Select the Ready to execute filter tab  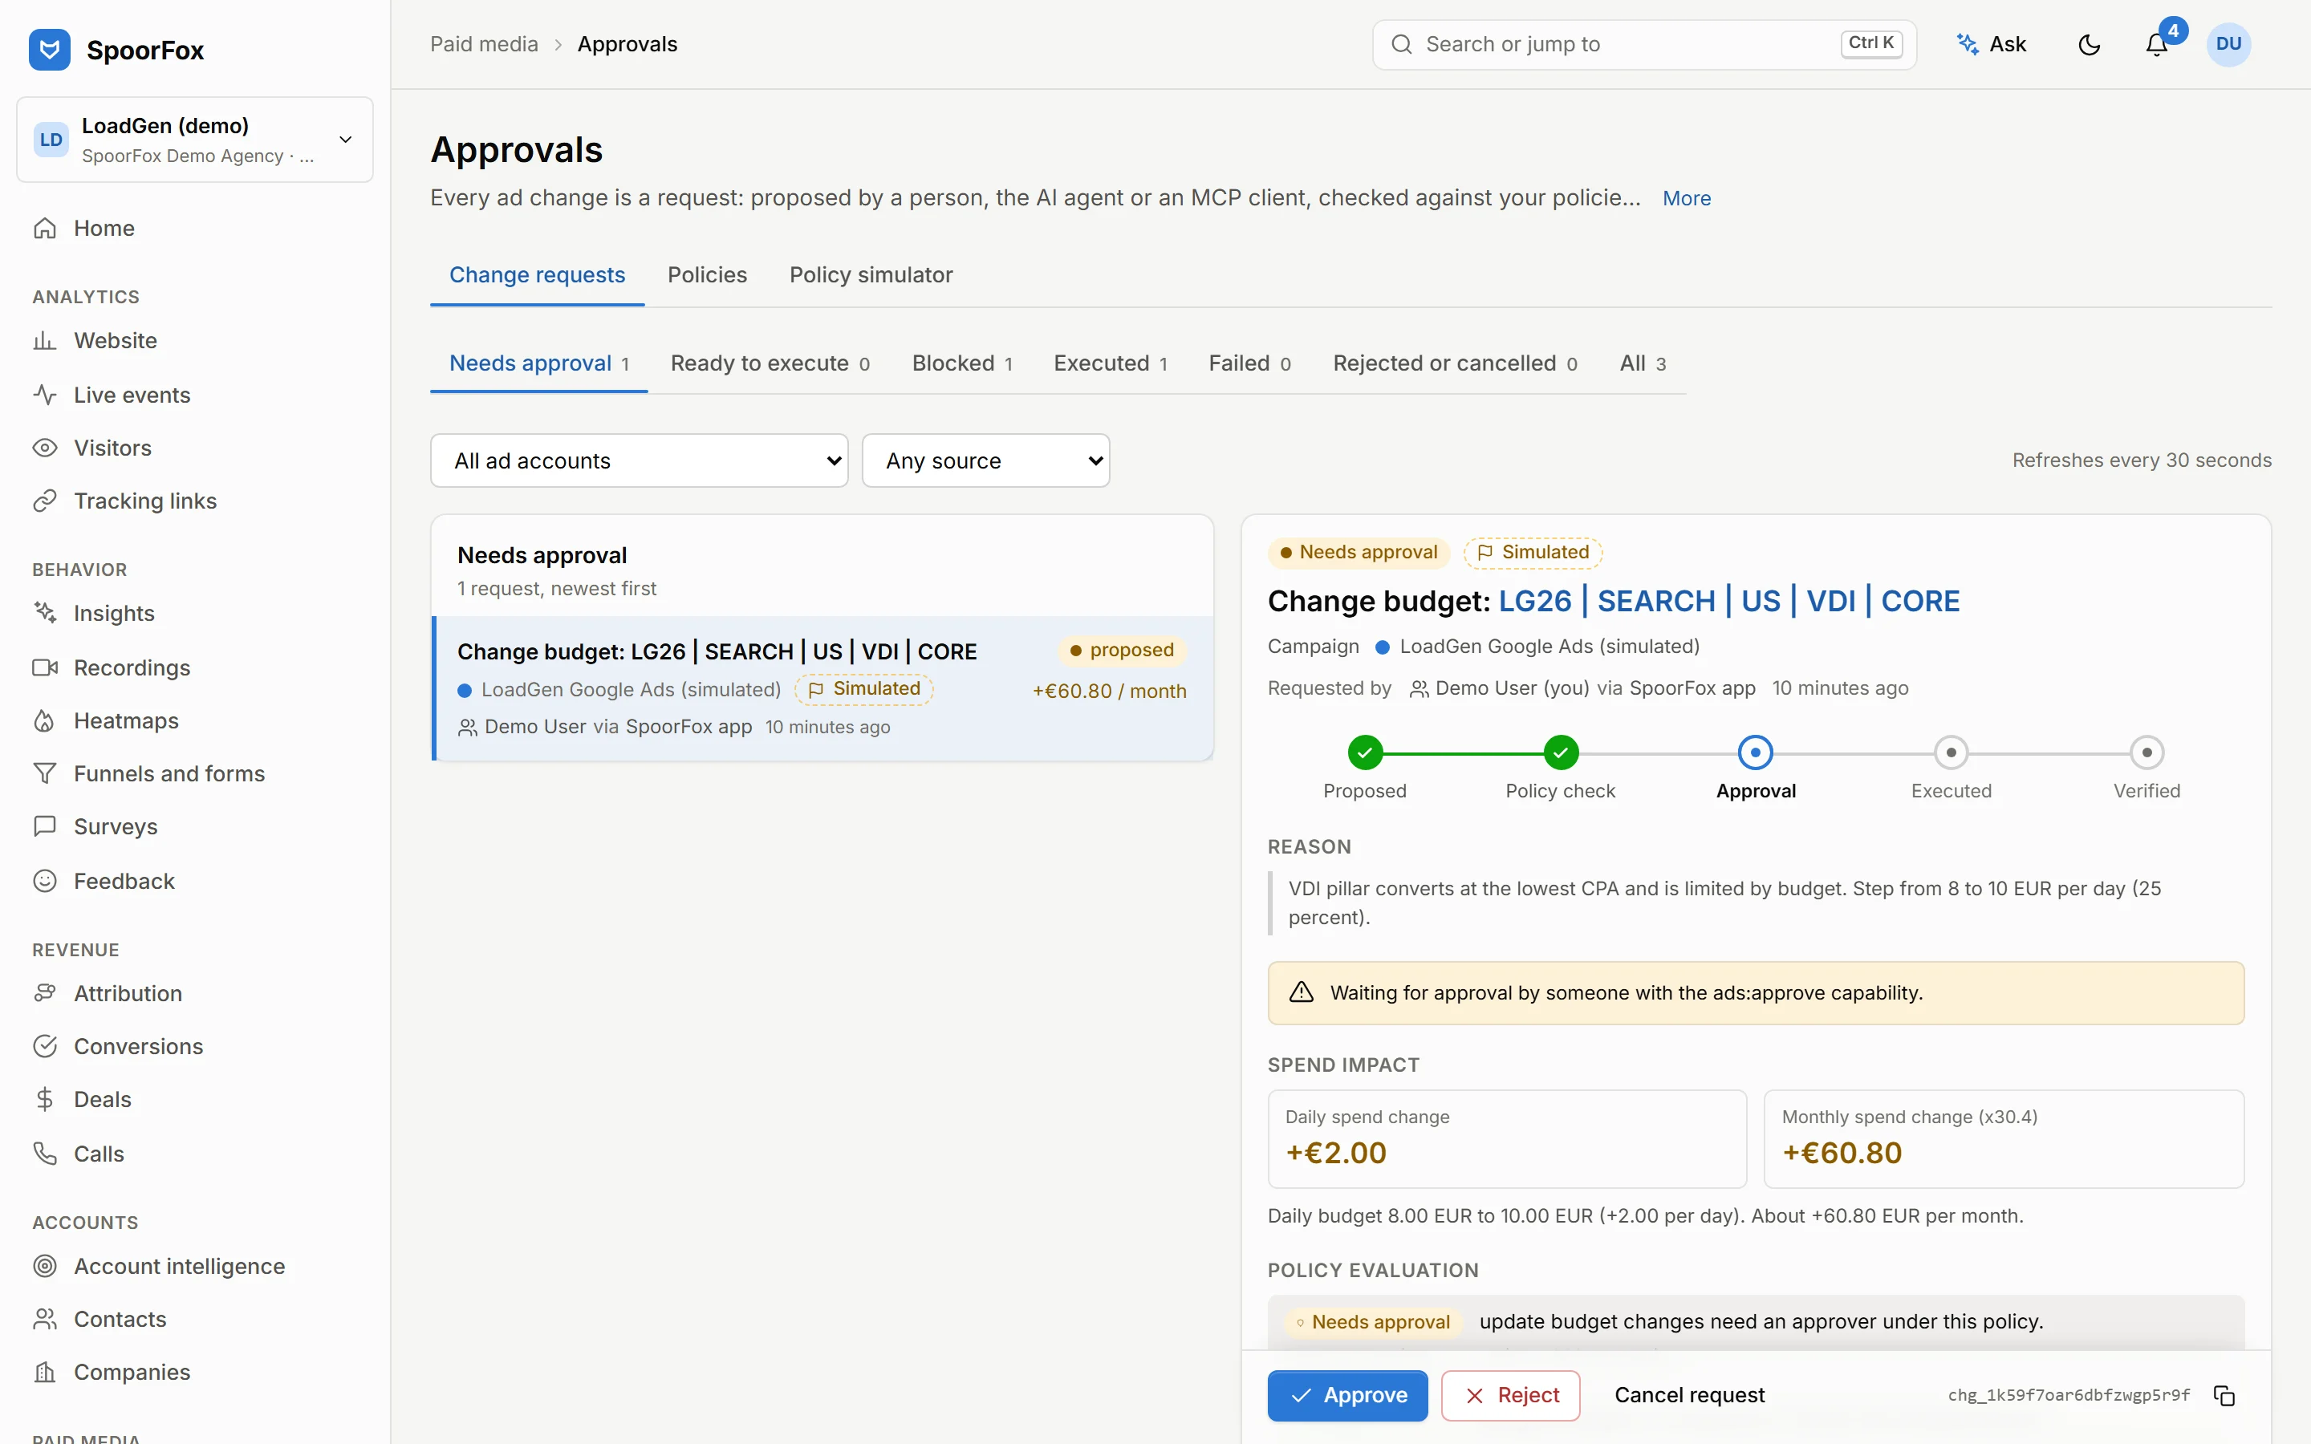coord(770,364)
